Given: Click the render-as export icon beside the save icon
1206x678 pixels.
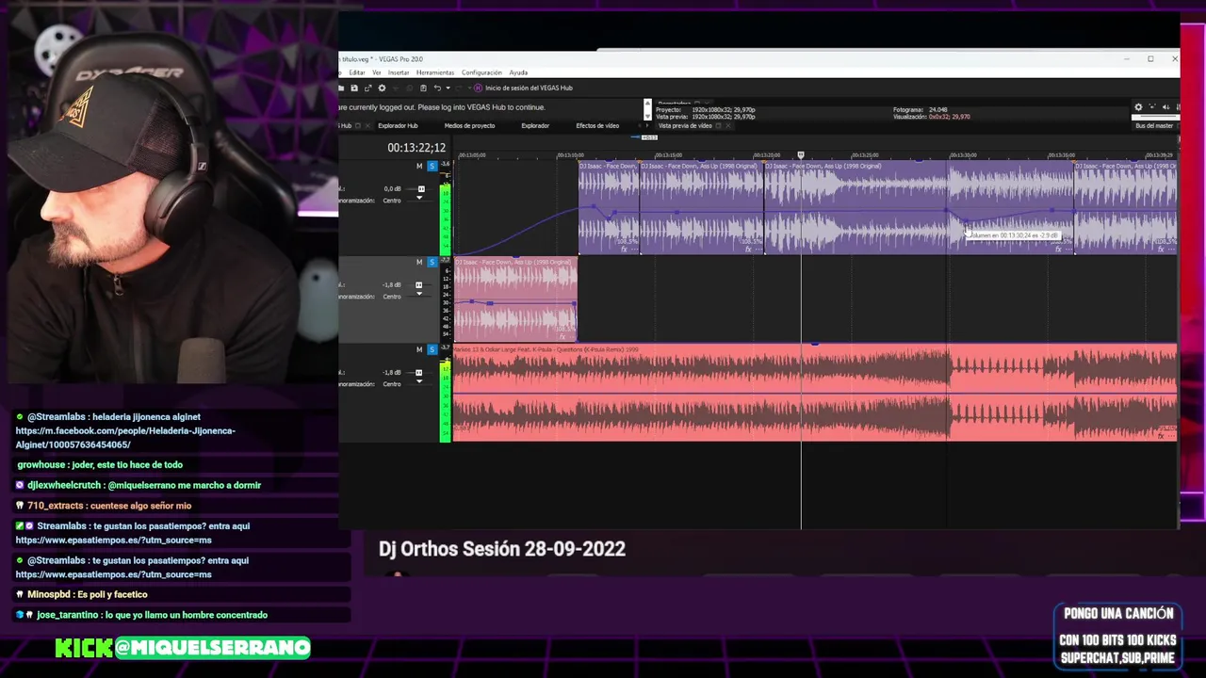Looking at the screenshot, I should (x=367, y=88).
